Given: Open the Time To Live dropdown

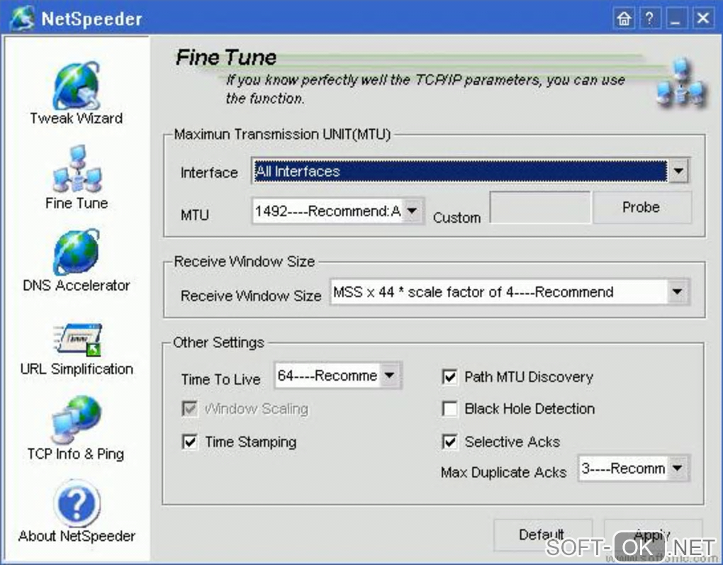Looking at the screenshot, I should 390,376.
